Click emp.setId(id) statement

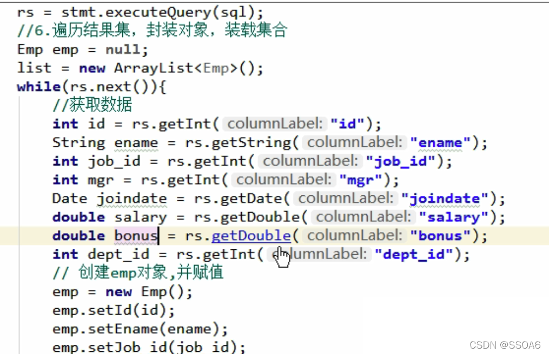[x=114, y=310]
